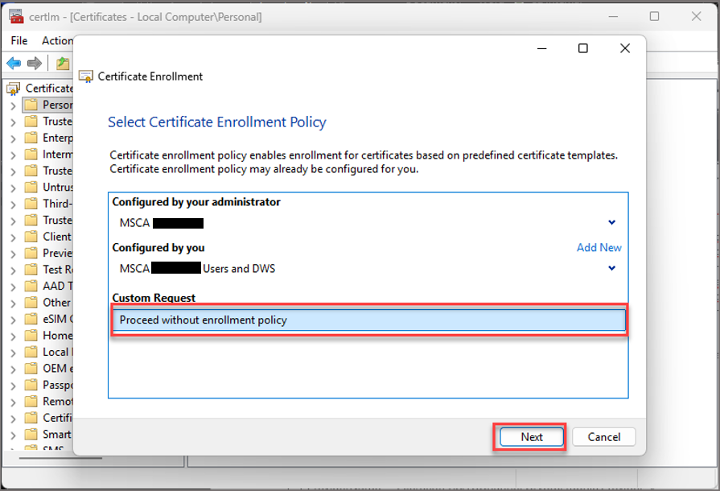Viewport: 720px width, 491px height.
Task: Click the Add New link
Action: point(599,248)
